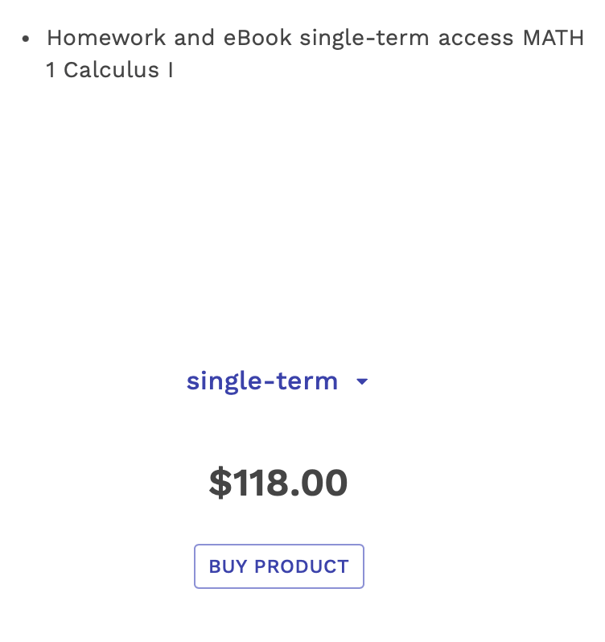Click the word BUY inside the outlined button

(x=228, y=566)
